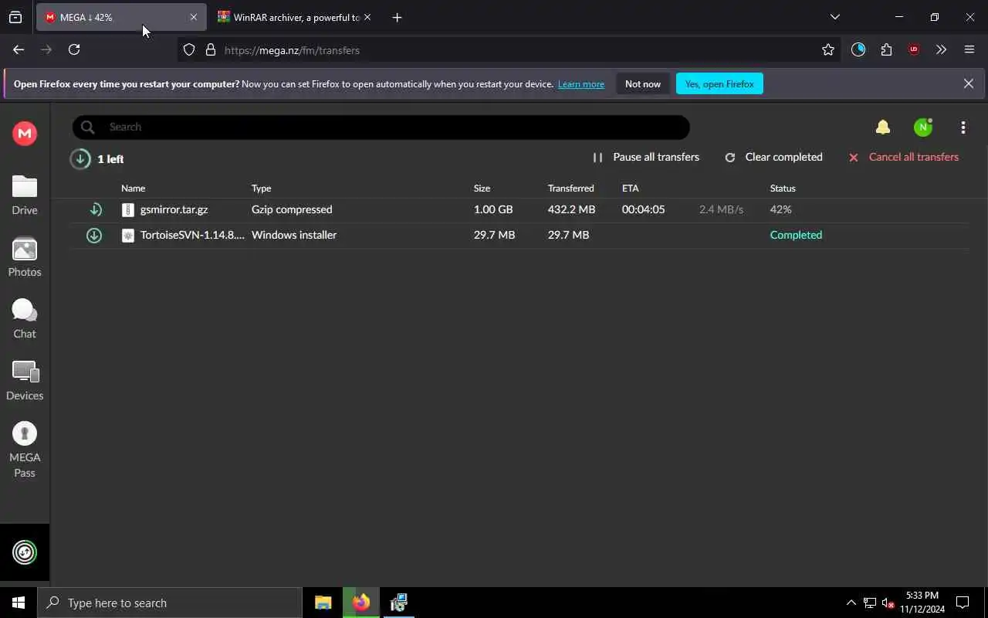Viewport: 988px width, 618px height.
Task: Click the 2.4 MB/s speed value
Action: (721, 209)
